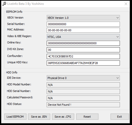Click the Online Key field

pyautogui.click(x=83, y=43)
